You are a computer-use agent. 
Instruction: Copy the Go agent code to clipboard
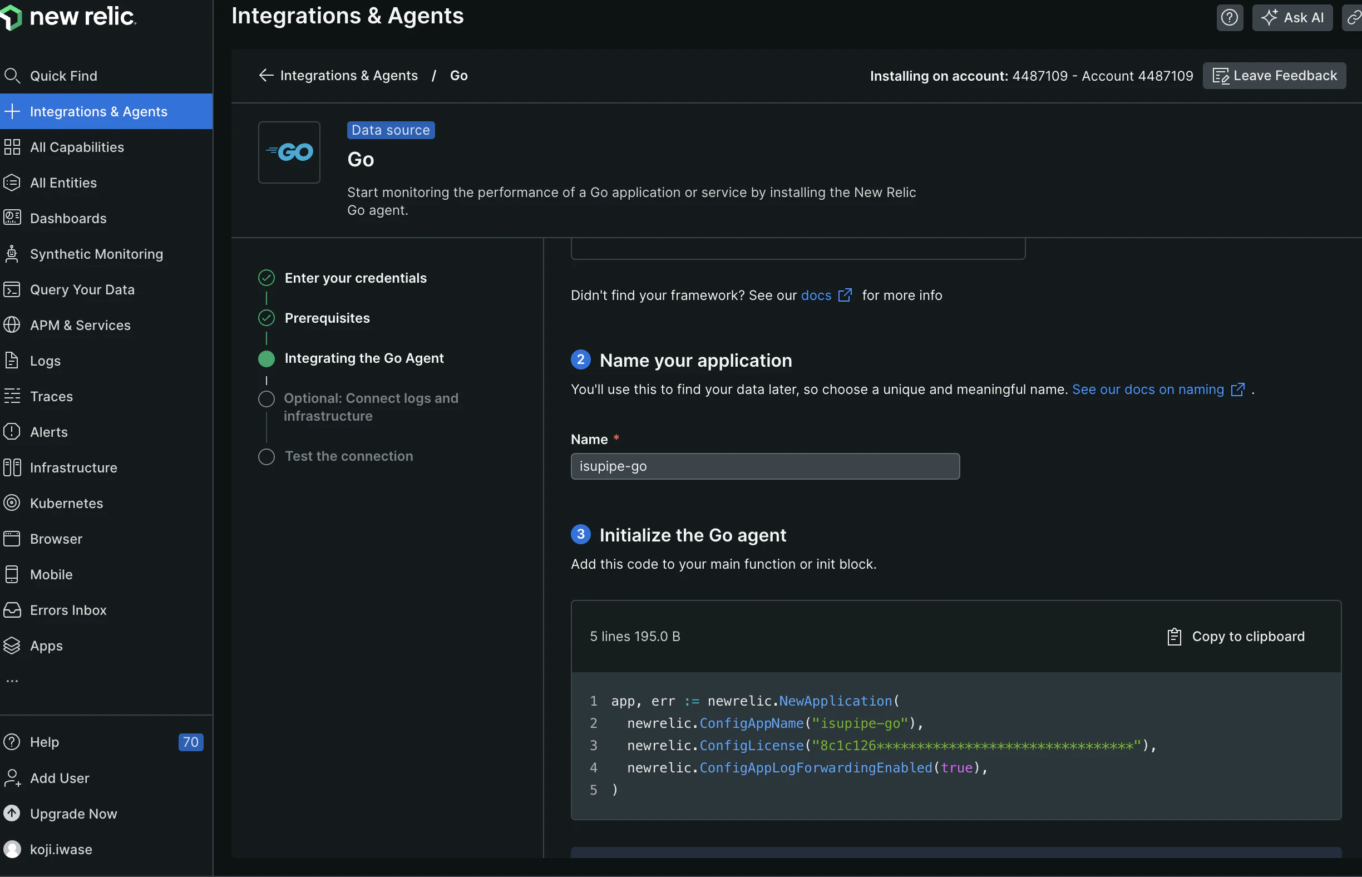(x=1236, y=636)
